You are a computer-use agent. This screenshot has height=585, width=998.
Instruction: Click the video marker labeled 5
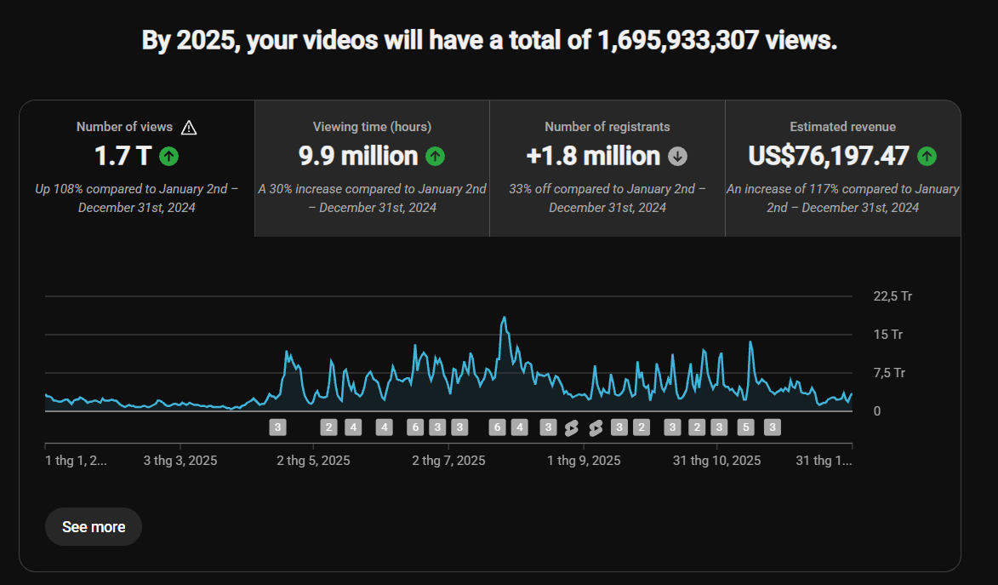coord(746,427)
